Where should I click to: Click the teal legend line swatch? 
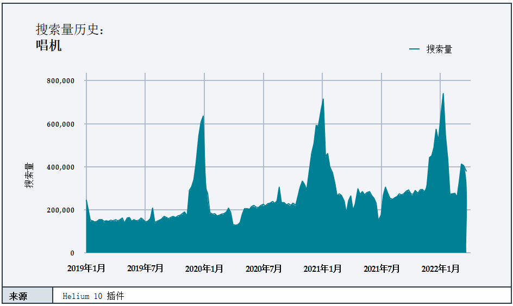pos(414,49)
